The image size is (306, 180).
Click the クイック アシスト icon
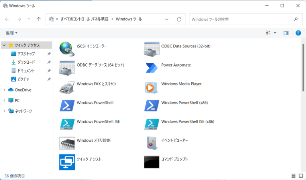[x=67, y=162]
